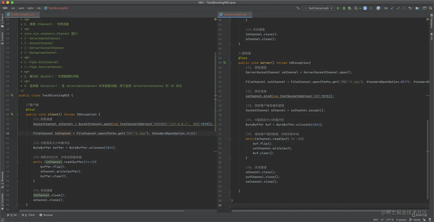Click the grey Stop square icon
The height and width of the screenshot is (222, 434).
(371, 8)
